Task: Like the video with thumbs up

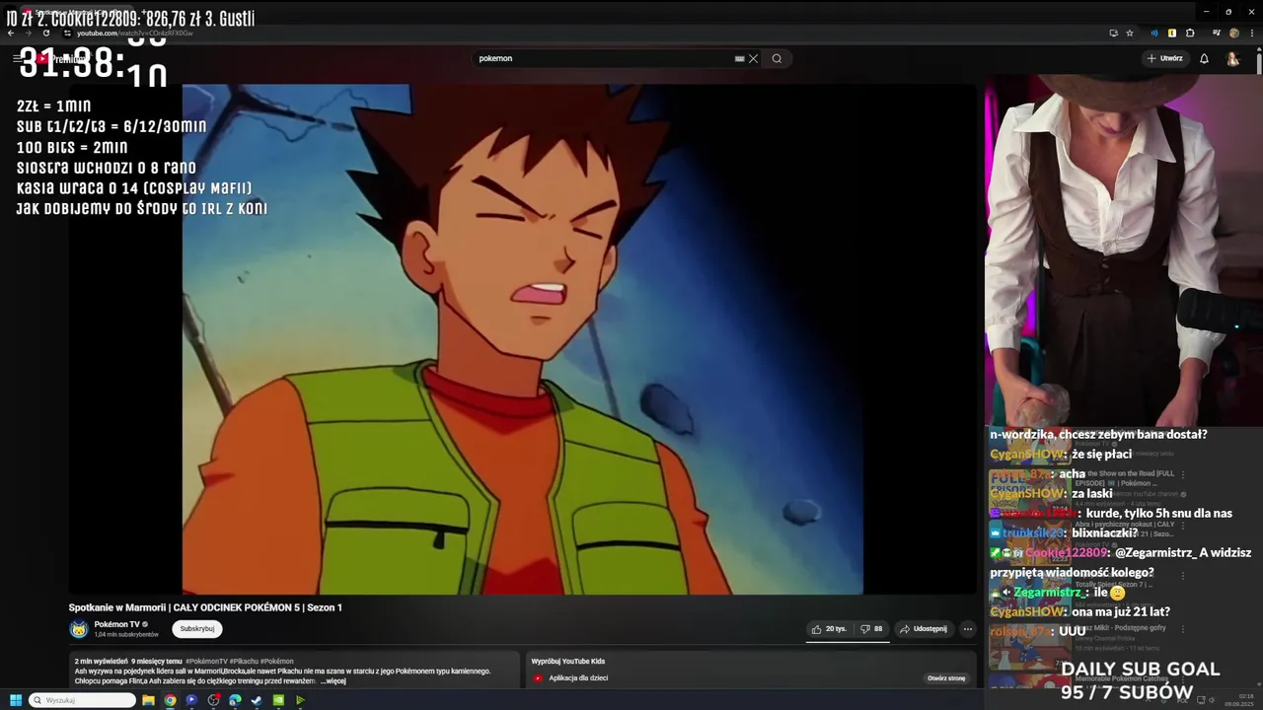Action: point(829,629)
